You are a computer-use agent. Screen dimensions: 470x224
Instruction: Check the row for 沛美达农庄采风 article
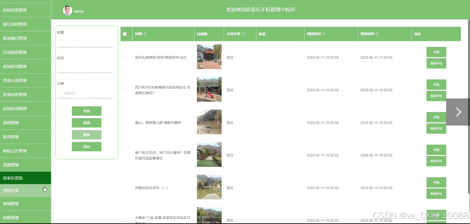tap(125, 188)
